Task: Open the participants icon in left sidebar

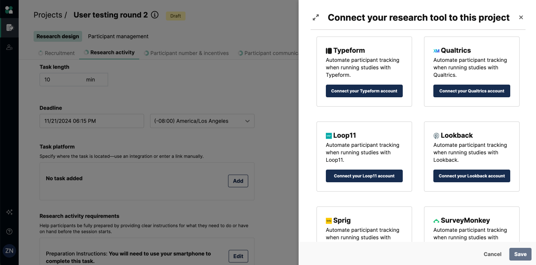Action: coord(9,47)
